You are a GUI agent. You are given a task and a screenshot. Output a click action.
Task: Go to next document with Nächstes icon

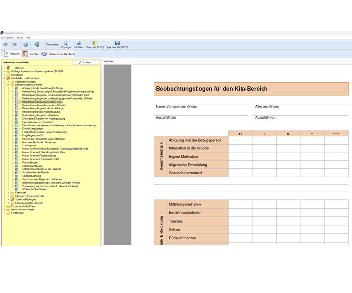(79, 44)
